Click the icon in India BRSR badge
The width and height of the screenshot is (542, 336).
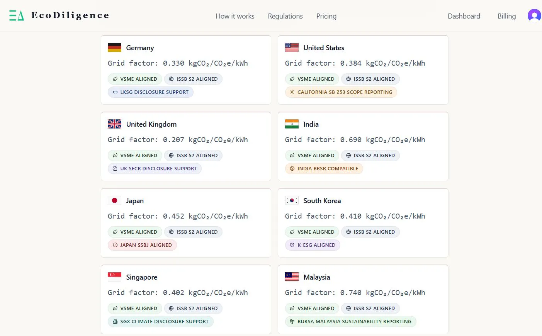(x=292, y=169)
